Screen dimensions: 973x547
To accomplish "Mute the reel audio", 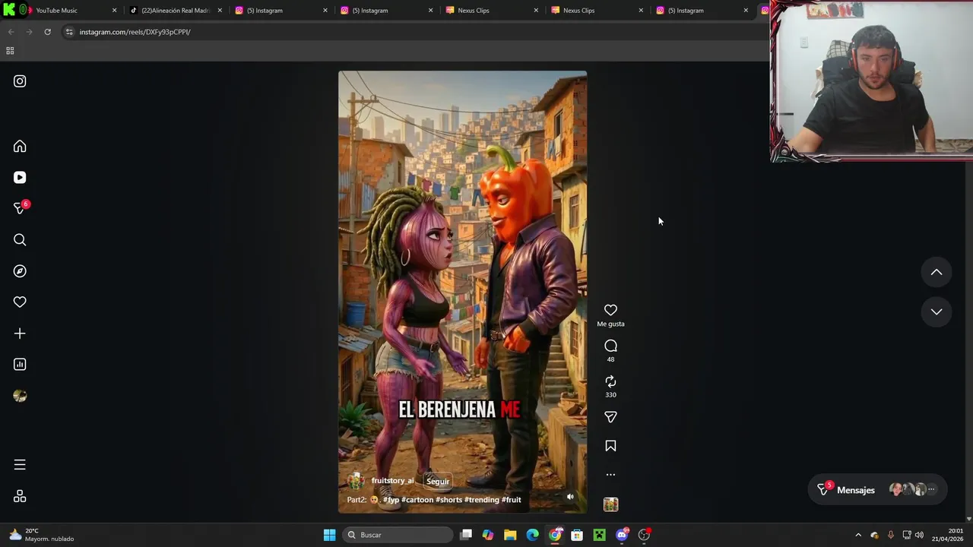I will (x=570, y=497).
